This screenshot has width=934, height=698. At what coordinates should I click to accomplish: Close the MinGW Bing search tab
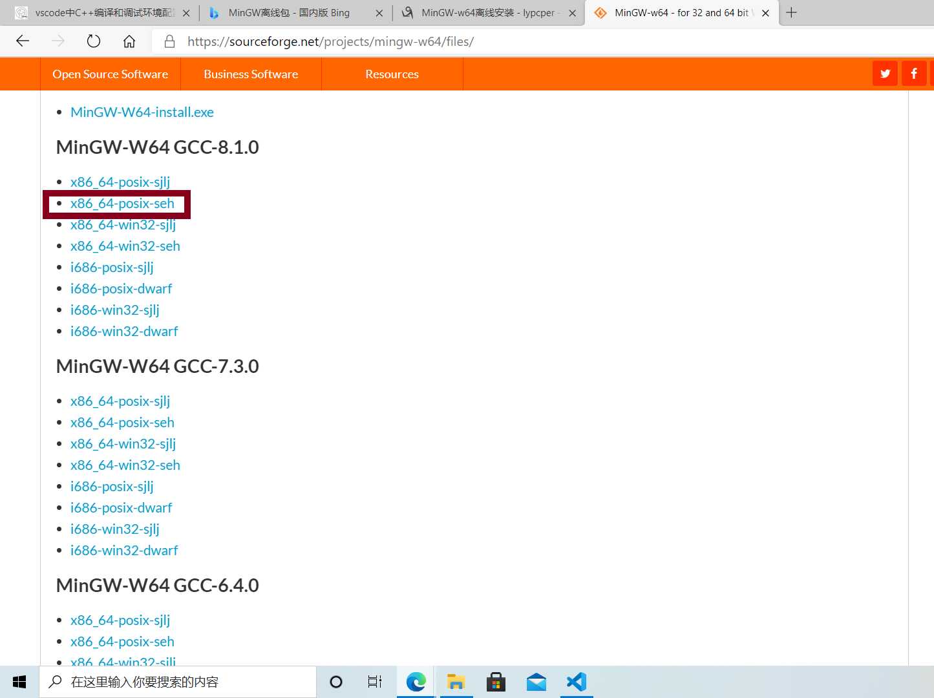click(x=379, y=13)
